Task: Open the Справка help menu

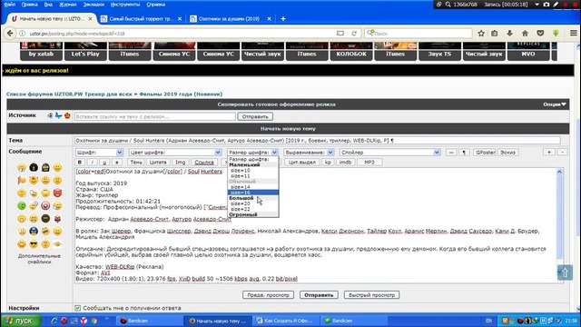Action: (x=155, y=5)
